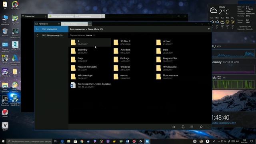Select the Этот компьютер desktop icon
This screenshot has height=144, width=256.
click(x=5, y=20)
